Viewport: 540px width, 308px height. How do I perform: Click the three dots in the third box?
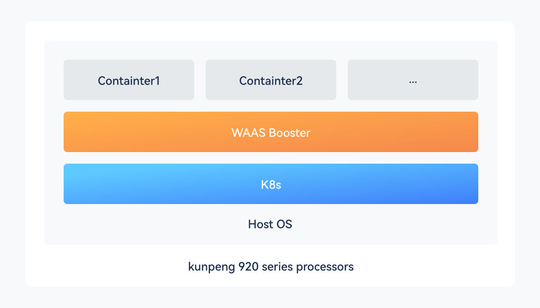click(413, 82)
